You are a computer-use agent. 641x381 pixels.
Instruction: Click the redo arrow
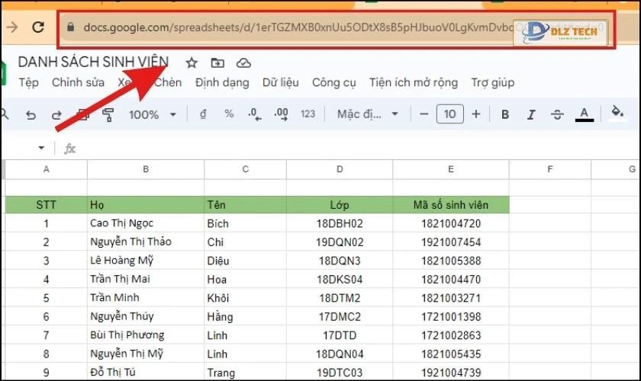pyautogui.click(x=56, y=115)
